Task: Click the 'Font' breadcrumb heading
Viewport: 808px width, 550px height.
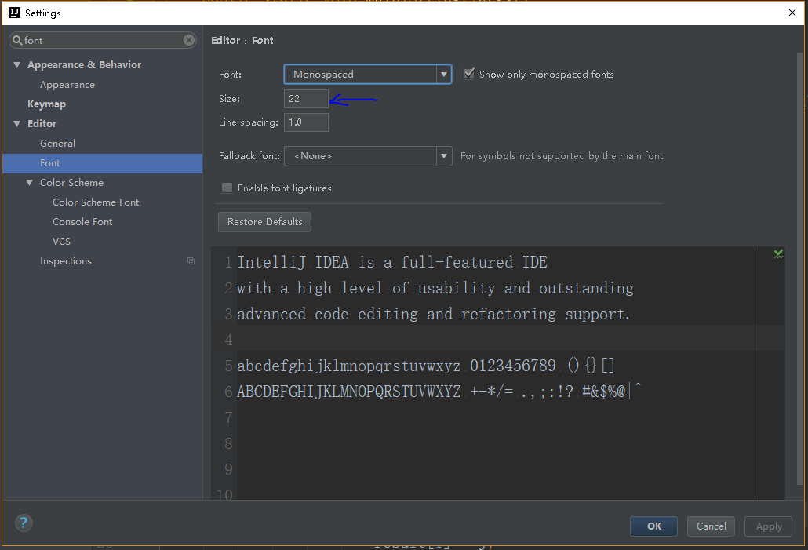Action: click(x=263, y=40)
